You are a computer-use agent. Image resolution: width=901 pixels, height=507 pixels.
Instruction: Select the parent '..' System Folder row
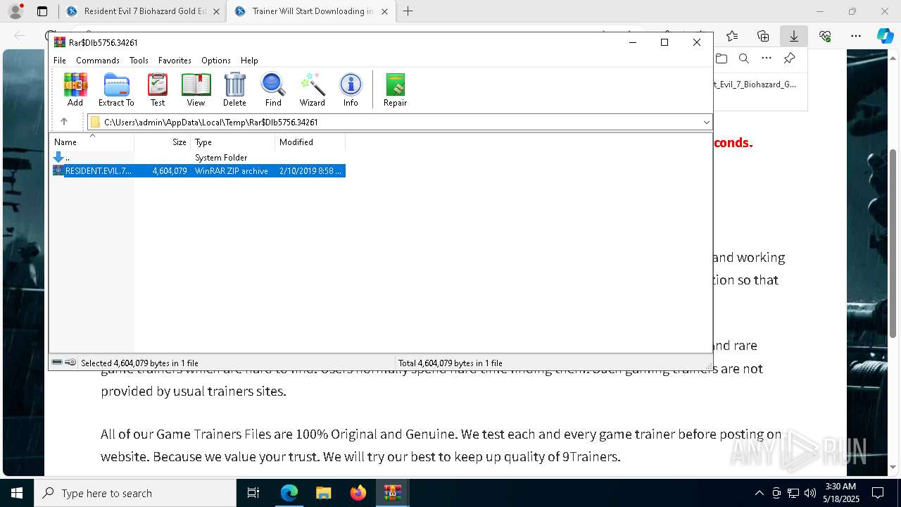198,157
